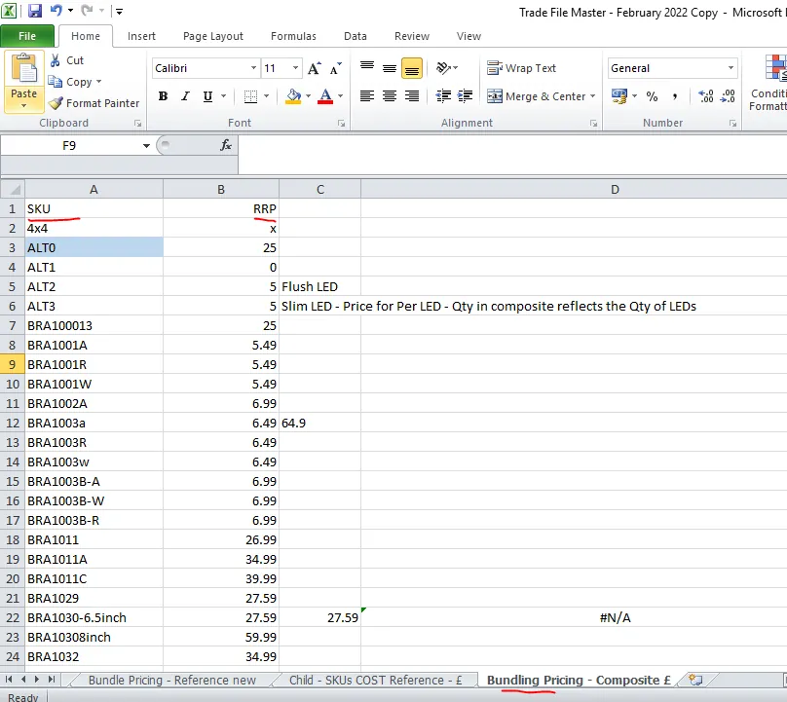
Task: Open the File tab
Action: pos(27,36)
